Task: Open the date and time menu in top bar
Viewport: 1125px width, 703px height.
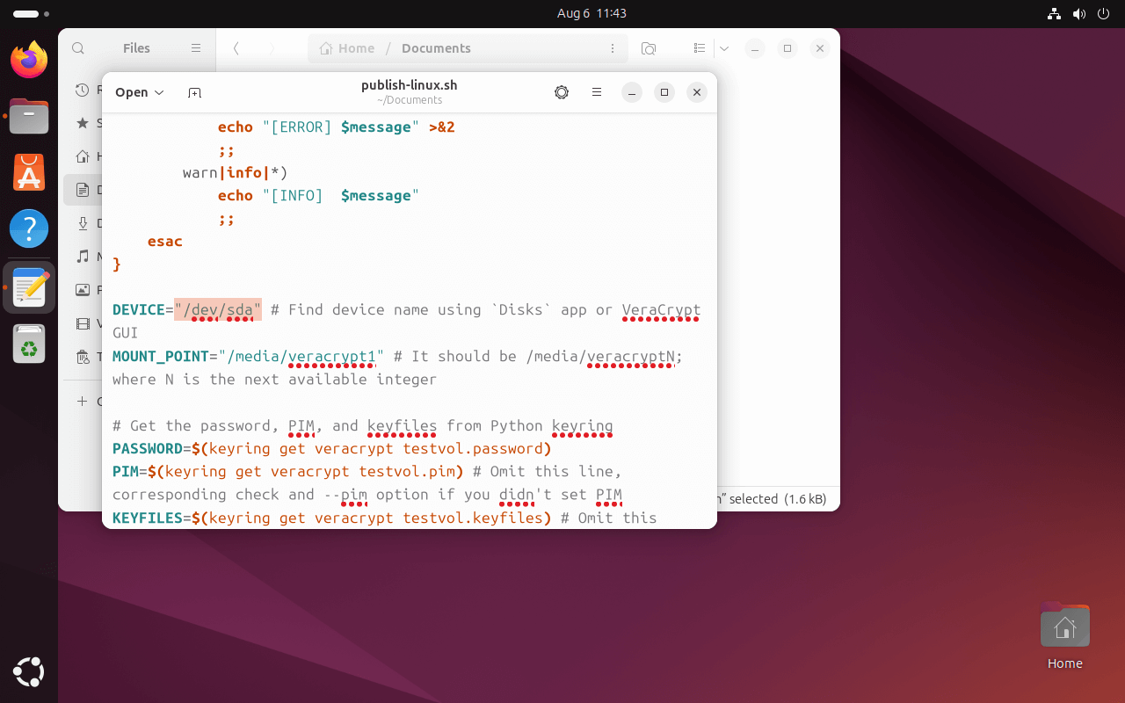Action: (x=592, y=13)
